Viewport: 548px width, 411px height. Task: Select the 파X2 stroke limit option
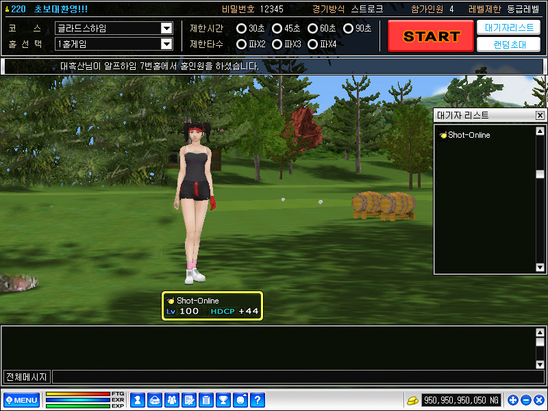click(241, 44)
